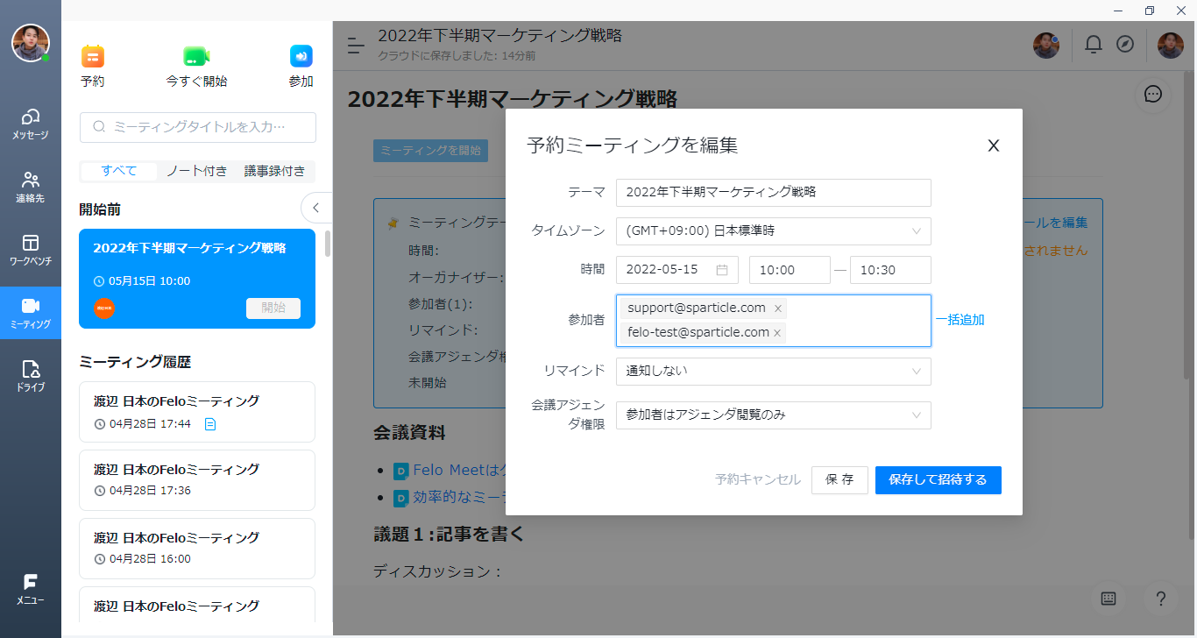1197x638 pixels.
Task: Open the reminder dropdown
Action: tap(773, 371)
